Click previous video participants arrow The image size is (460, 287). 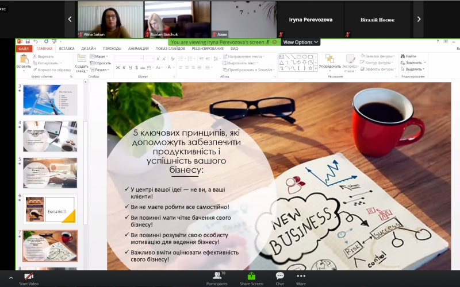[70, 20]
